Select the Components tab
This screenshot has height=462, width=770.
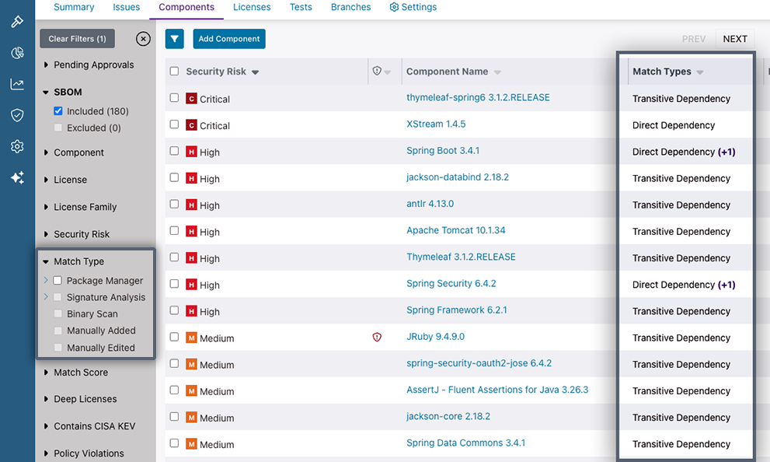186,7
